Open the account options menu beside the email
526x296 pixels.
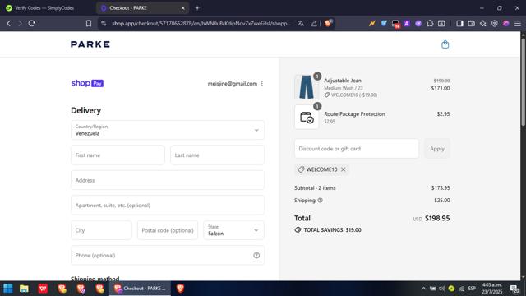point(262,84)
